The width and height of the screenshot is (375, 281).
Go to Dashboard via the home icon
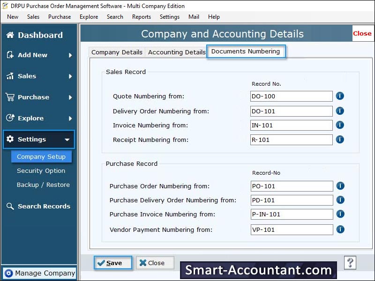[x=10, y=35]
